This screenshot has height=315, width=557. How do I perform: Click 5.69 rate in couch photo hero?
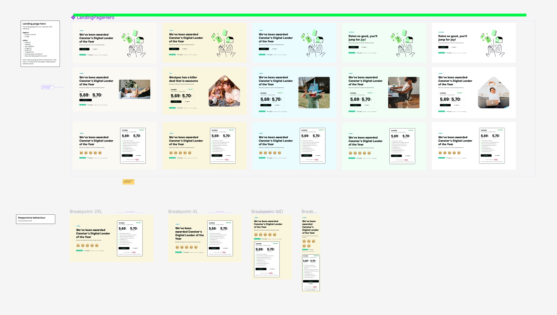click(85, 95)
